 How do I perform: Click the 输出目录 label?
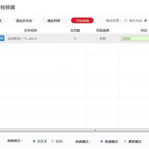pyautogui.click(x=114, y=21)
